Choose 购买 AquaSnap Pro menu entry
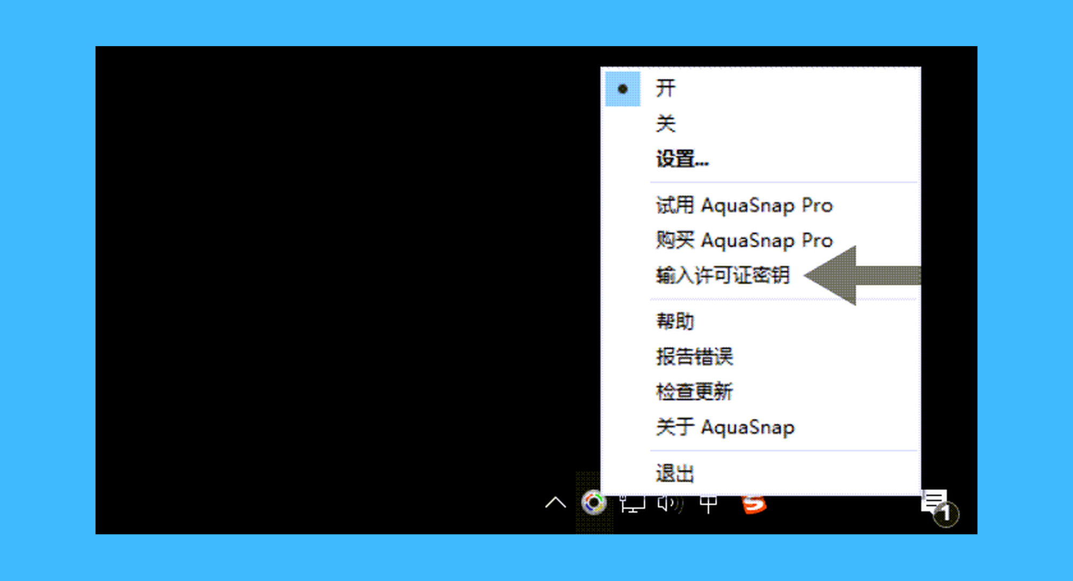This screenshot has width=1073, height=581. 761,240
